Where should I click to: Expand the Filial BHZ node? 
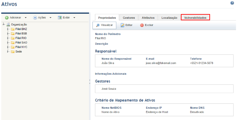(8, 29)
